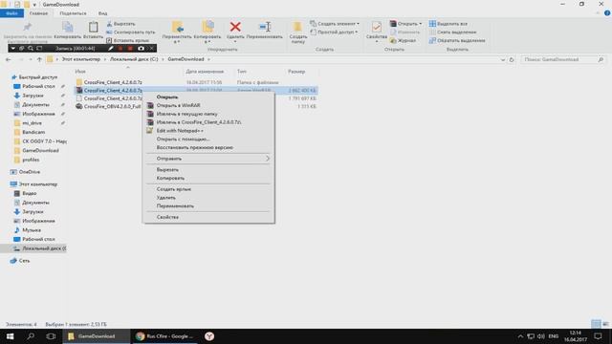Choose Открыть с помощью in context menu

coord(208,140)
